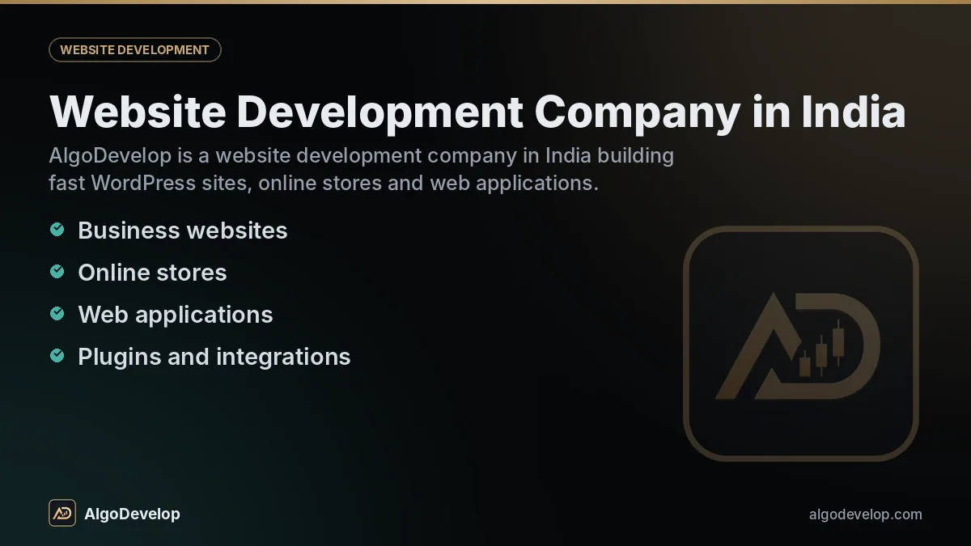This screenshot has width=971, height=546.
Task: Click the checkmark beside Web applications
Action: [x=57, y=314]
